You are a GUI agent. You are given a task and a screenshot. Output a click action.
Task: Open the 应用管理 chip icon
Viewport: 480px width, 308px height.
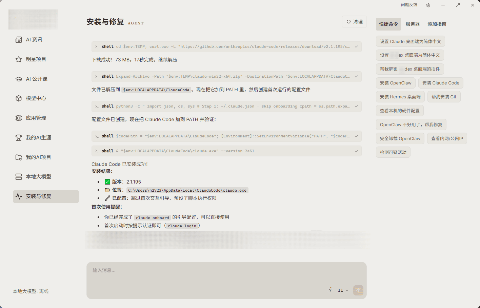[x=19, y=118]
